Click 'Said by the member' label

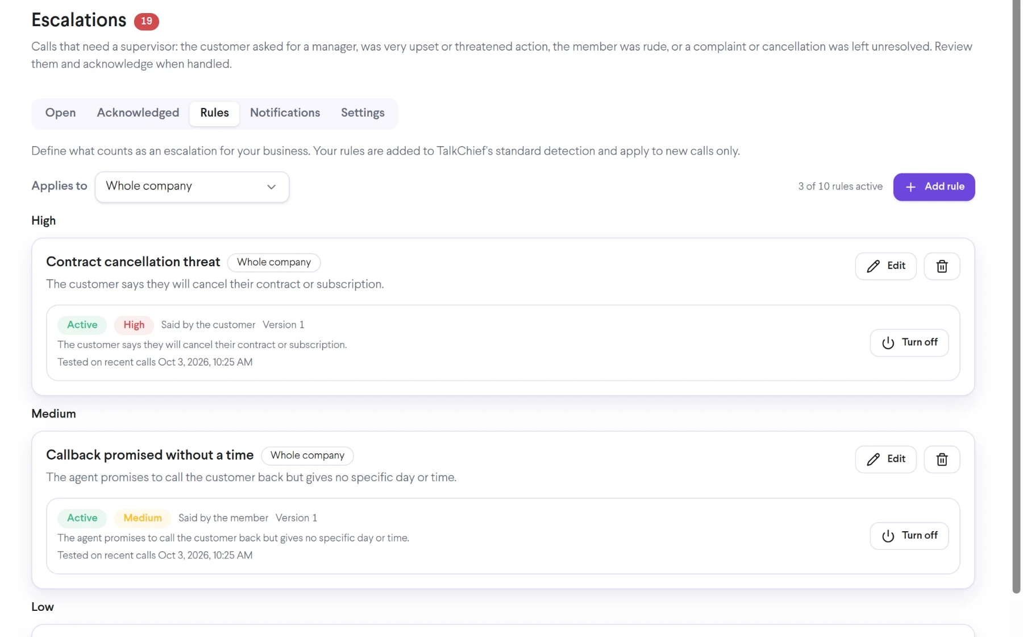click(223, 518)
